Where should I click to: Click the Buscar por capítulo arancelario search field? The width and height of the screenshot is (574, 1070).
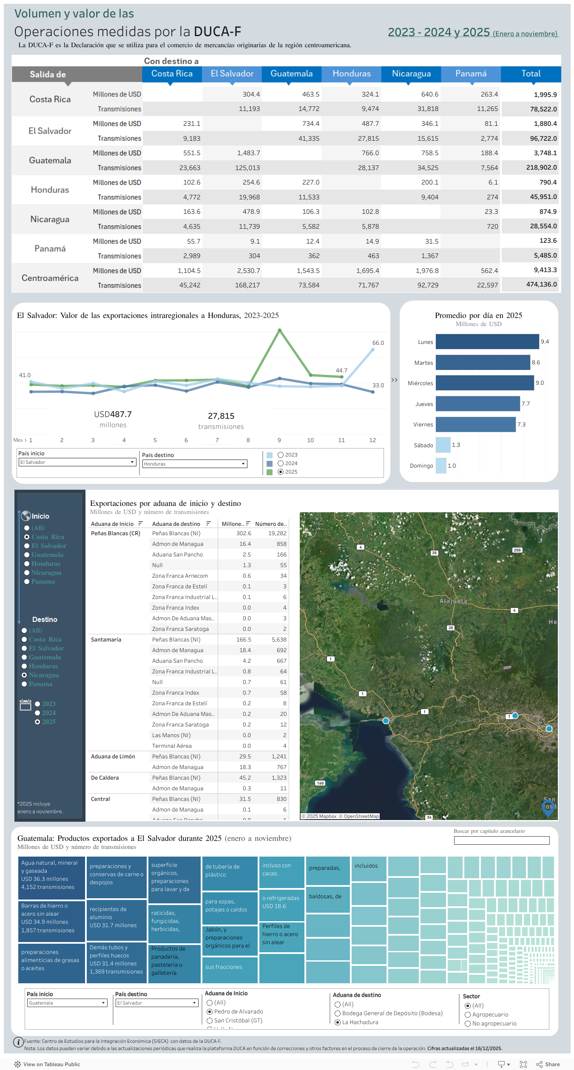pyautogui.click(x=501, y=840)
